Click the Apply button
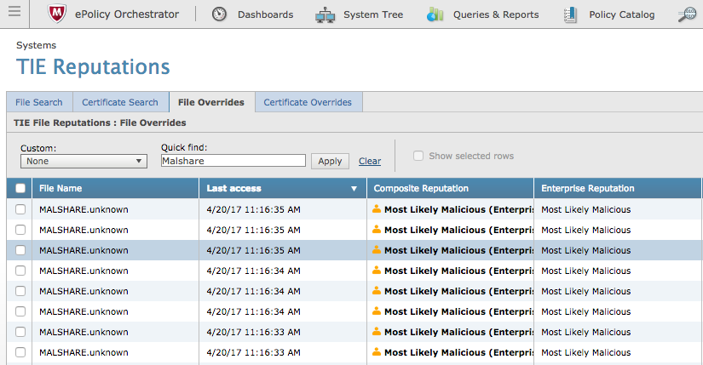The height and width of the screenshot is (365, 703). tap(330, 161)
